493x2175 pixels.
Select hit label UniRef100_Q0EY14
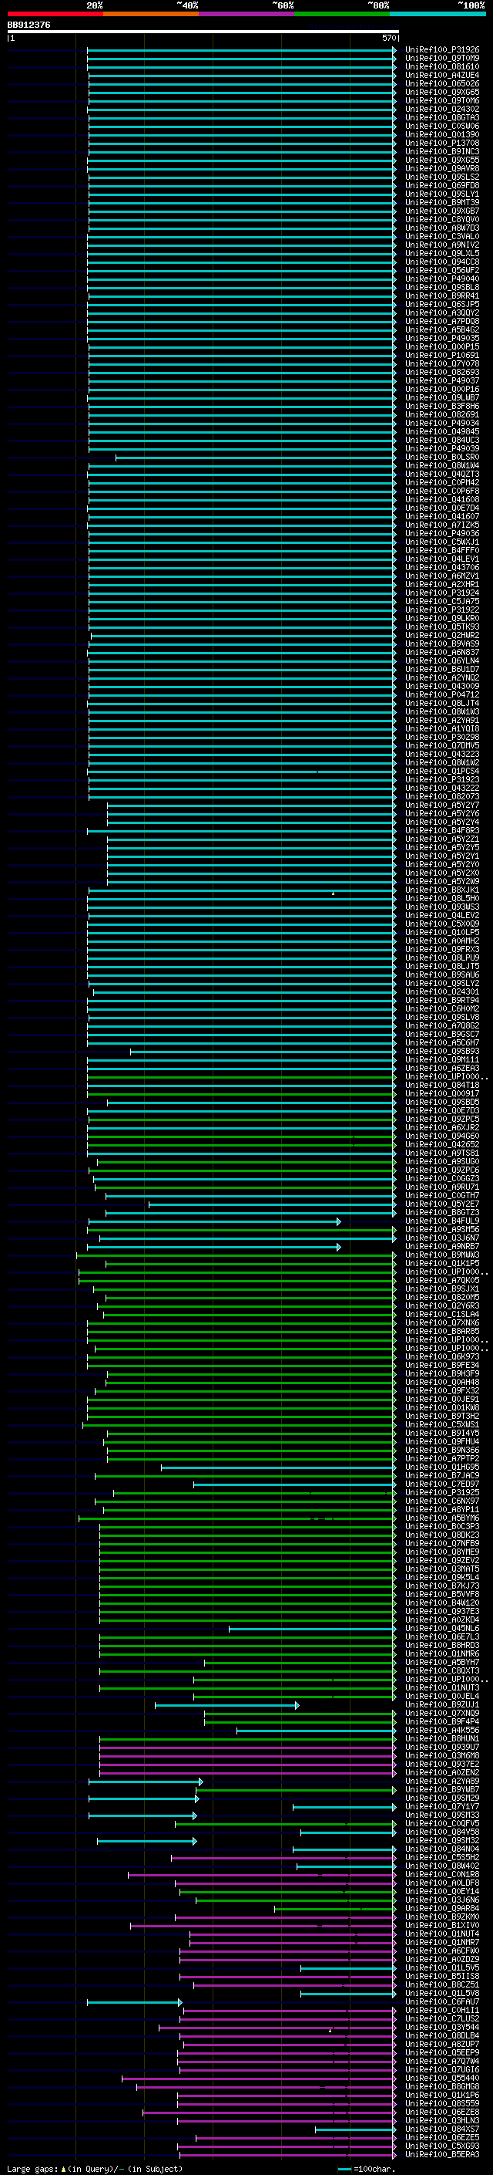click(442, 1891)
